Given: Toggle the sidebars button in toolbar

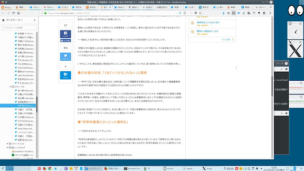Looking at the screenshot, I should point(234,13).
